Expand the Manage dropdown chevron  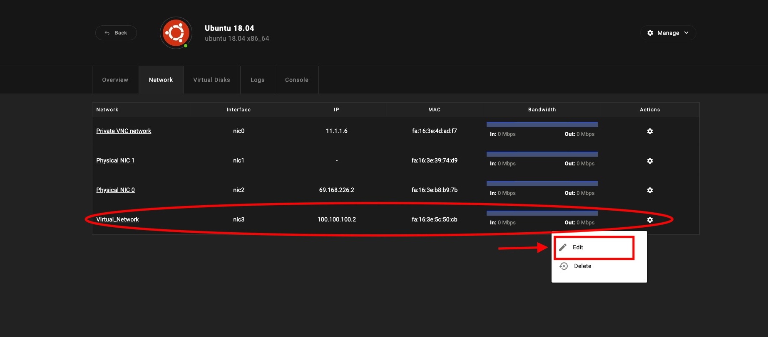686,33
